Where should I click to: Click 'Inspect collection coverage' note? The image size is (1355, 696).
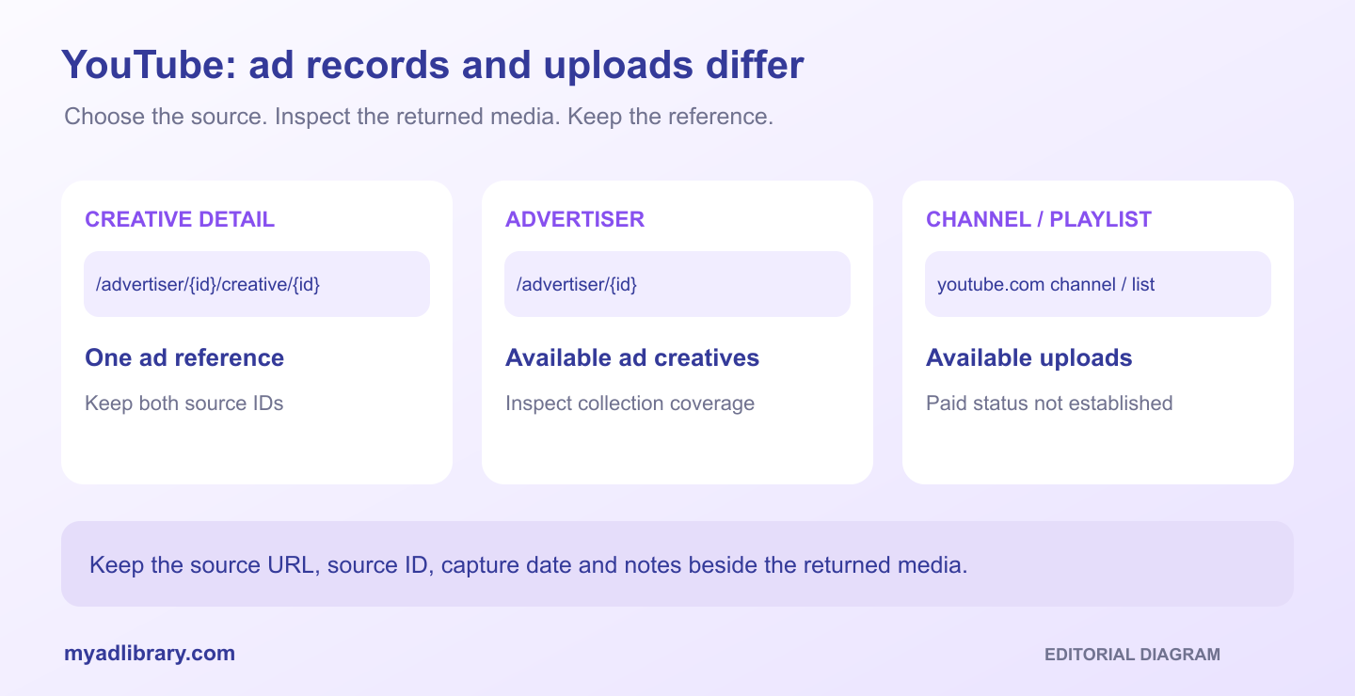[x=630, y=403]
